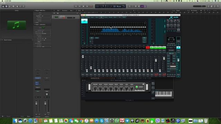This screenshot has width=221, height=124.
Task: Open Skype from the Dock
Action: click(102, 121)
